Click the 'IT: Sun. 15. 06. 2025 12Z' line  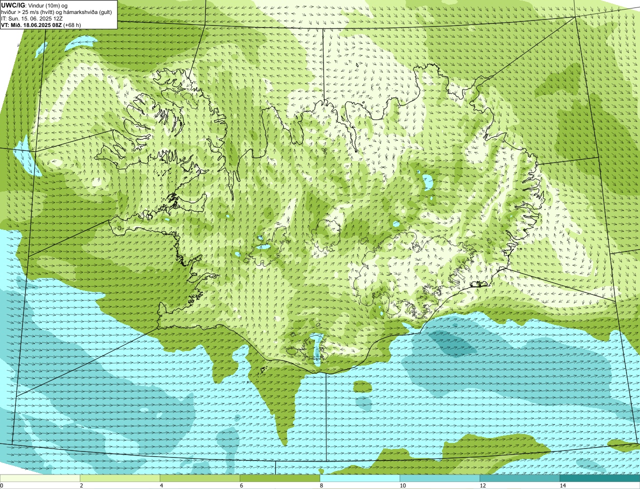tap(32, 18)
